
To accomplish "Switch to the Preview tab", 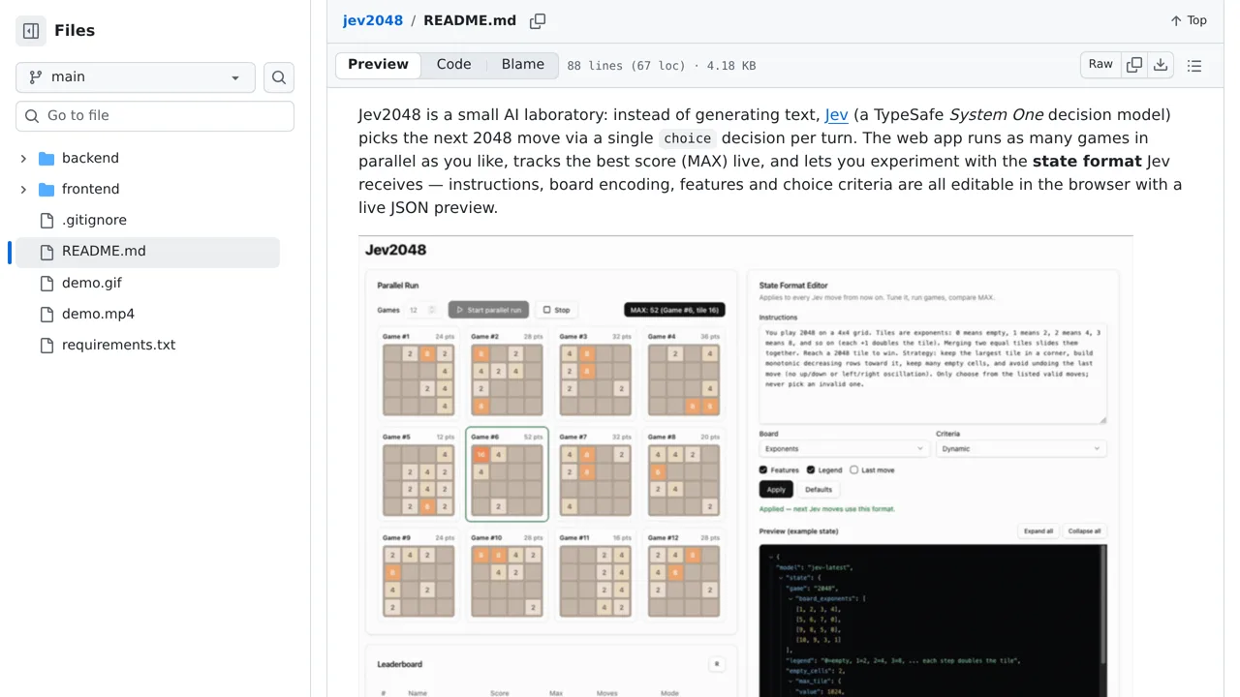I will 379,65.
